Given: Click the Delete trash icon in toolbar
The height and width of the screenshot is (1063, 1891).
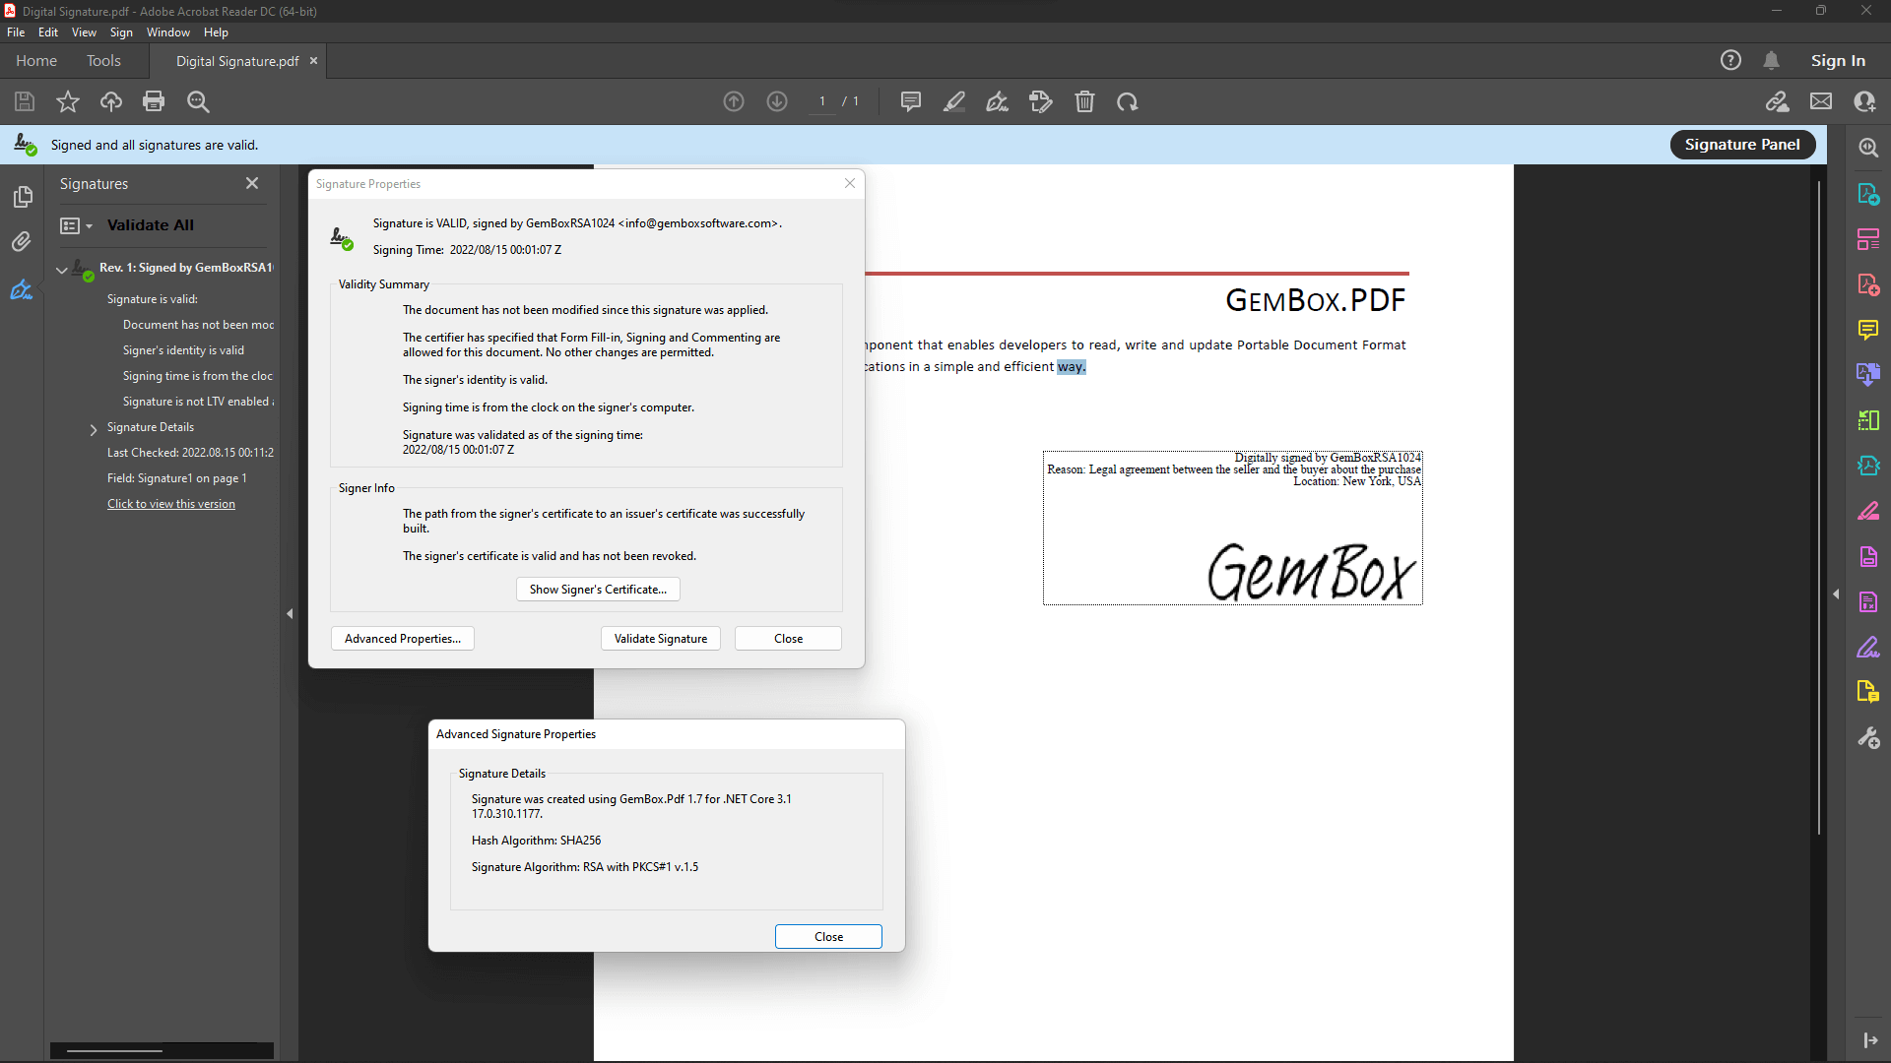Looking at the screenshot, I should coord(1084,101).
